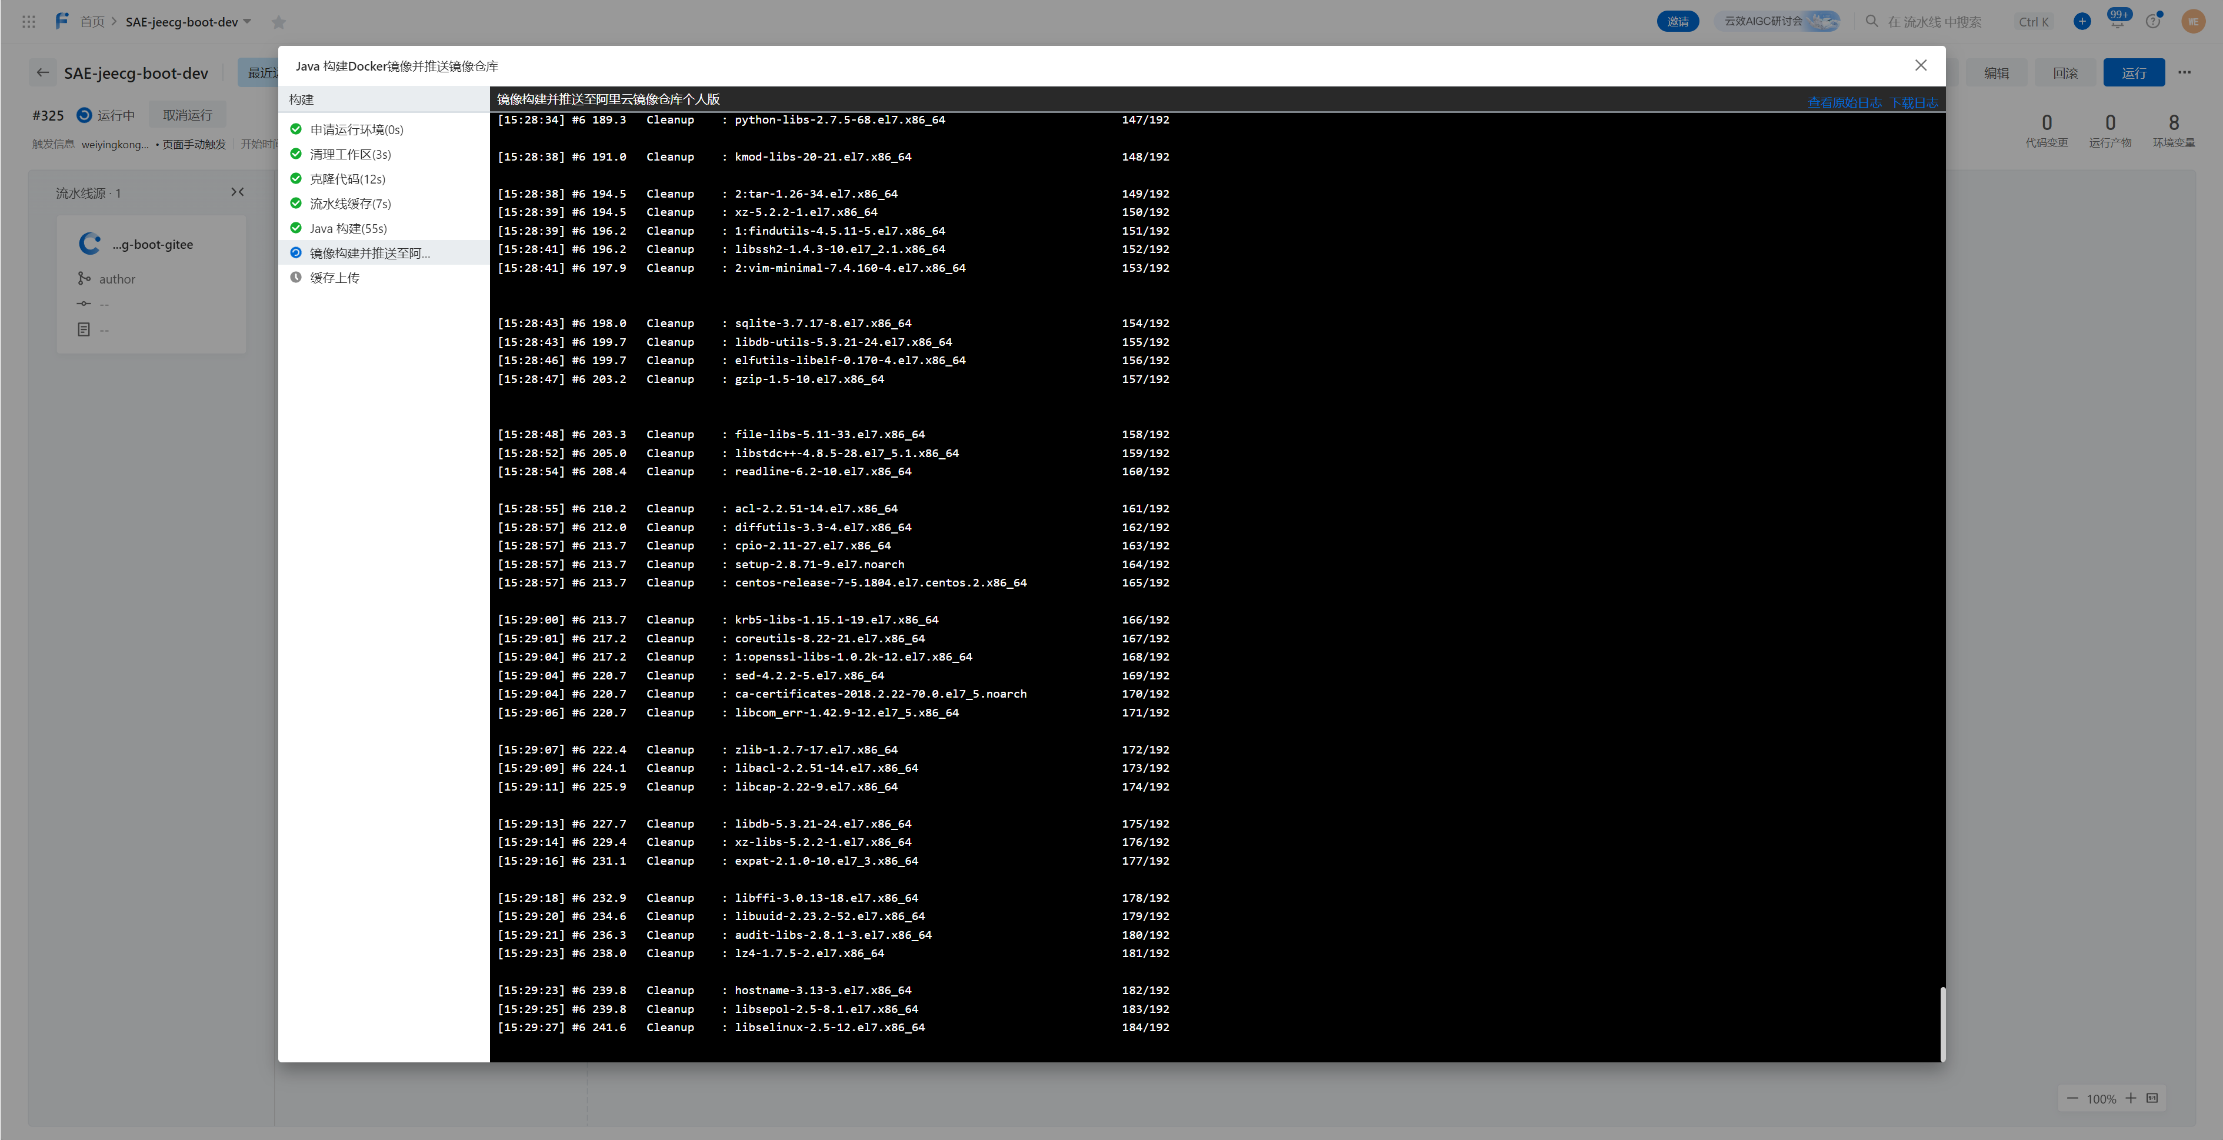Open the 查看原始日志 link
This screenshot has height=1140, width=2223.
click(1844, 103)
